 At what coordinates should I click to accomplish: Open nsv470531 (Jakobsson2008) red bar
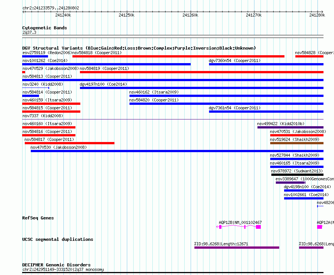coord(297,135)
